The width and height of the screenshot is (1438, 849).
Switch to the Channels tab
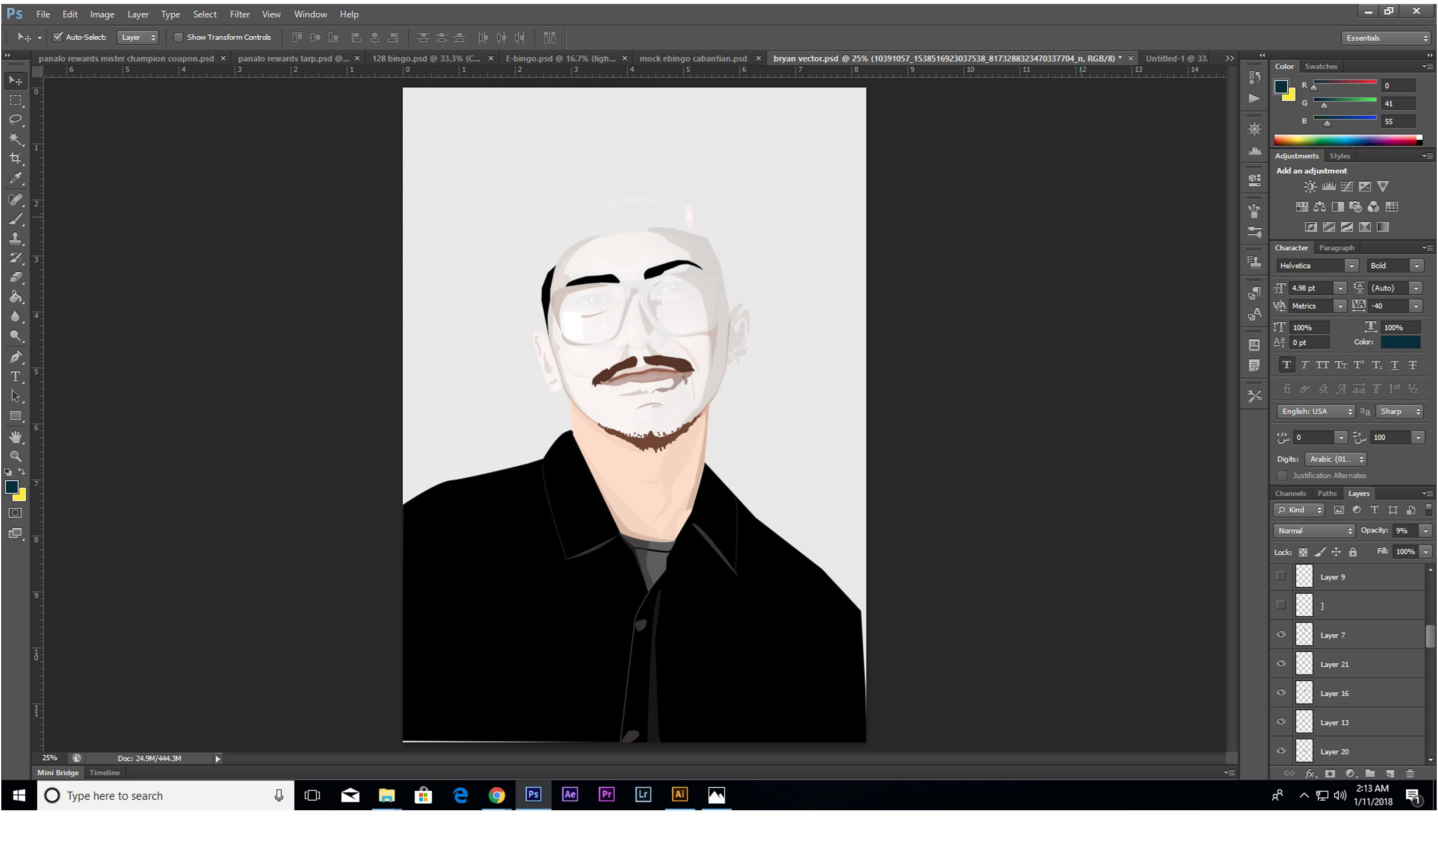coord(1290,493)
